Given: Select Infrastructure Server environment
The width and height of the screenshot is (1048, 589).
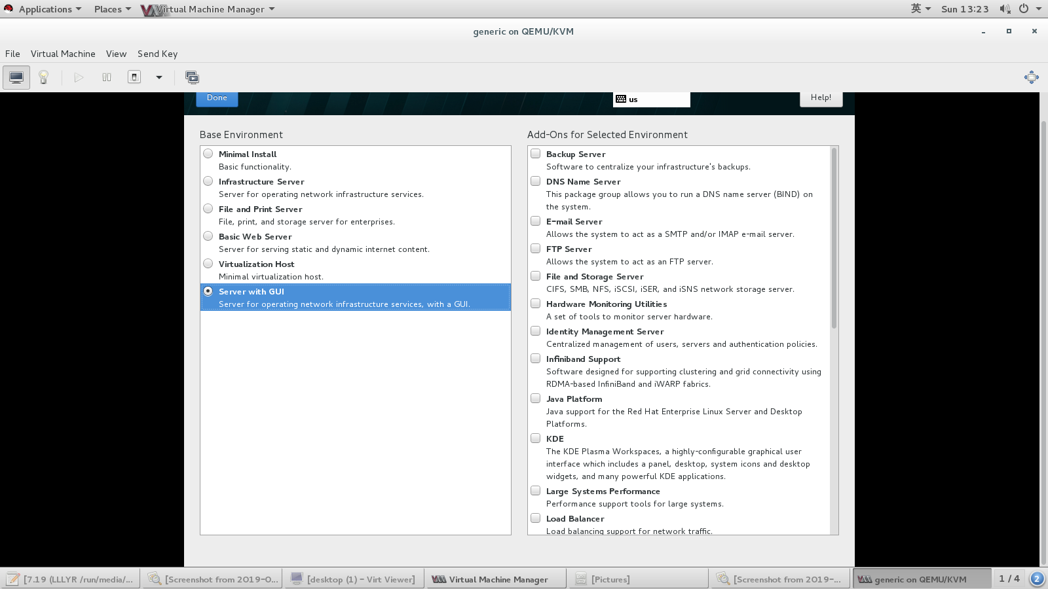Looking at the screenshot, I should 208,181.
